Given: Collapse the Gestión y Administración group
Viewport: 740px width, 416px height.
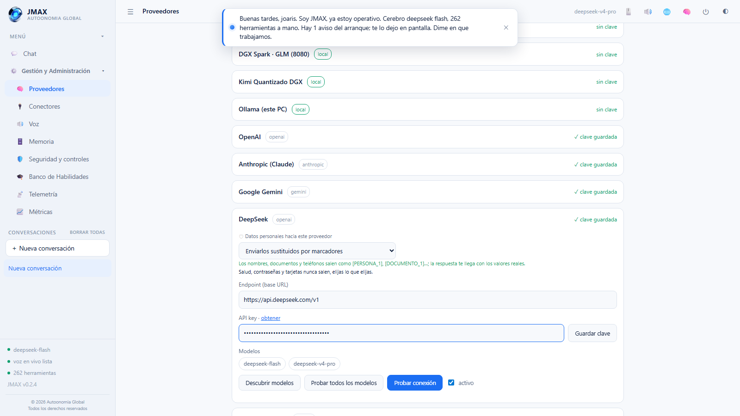Looking at the screenshot, I should [x=103, y=71].
